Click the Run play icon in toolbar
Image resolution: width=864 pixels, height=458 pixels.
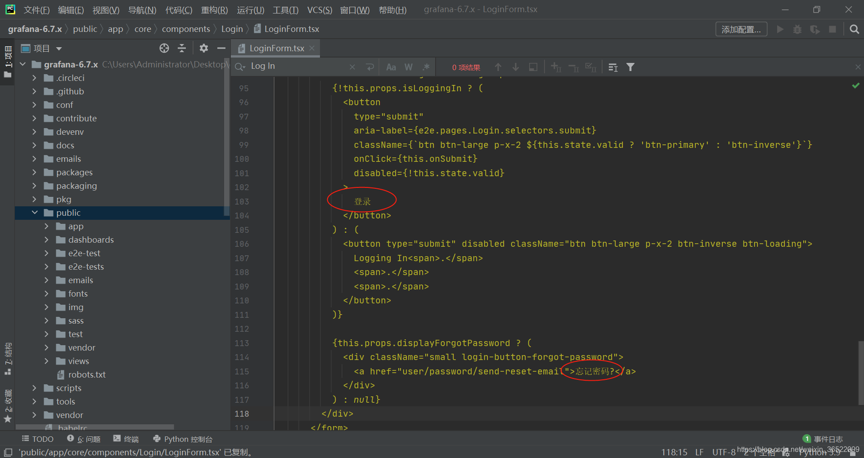point(780,29)
